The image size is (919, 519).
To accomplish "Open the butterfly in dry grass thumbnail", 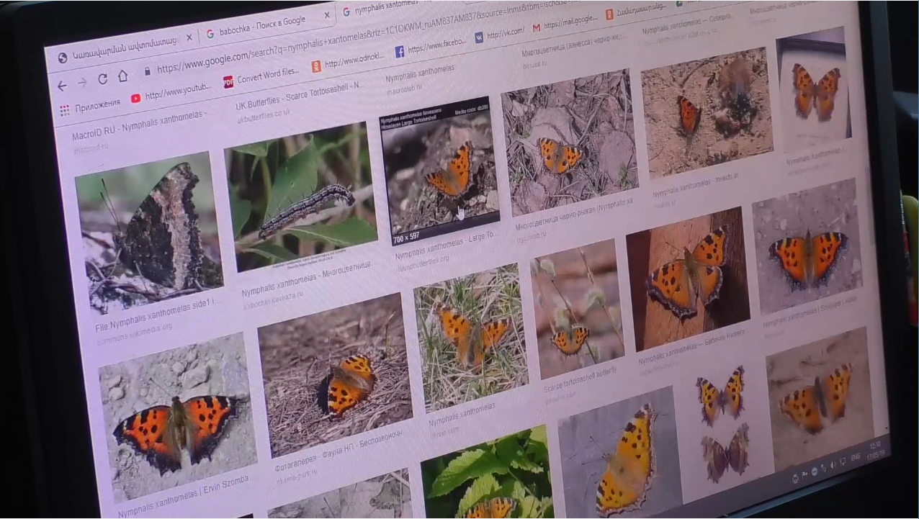I will (x=472, y=338).
